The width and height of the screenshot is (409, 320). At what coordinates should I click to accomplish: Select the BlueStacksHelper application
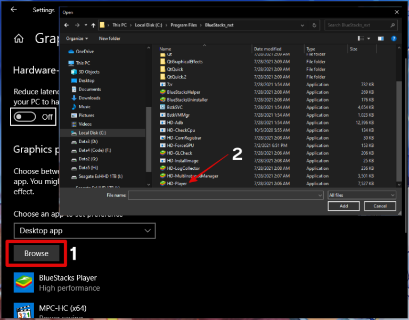point(179,92)
